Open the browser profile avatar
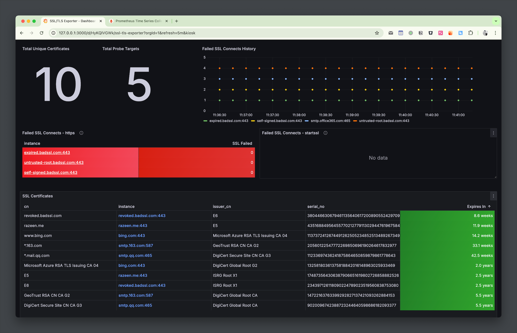This screenshot has width=517, height=333. point(485,33)
